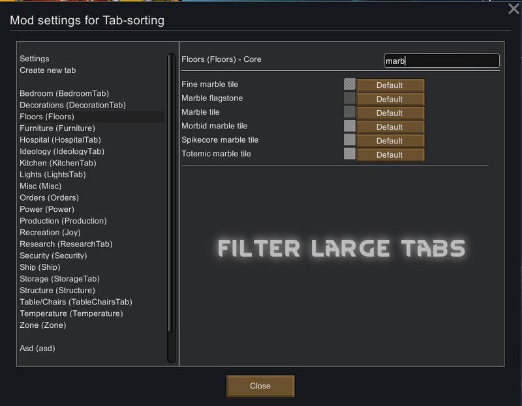Viewport: 522px width, 406px height.
Task: Click the Totemic marble tile icon
Action: pyautogui.click(x=350, y=154)
